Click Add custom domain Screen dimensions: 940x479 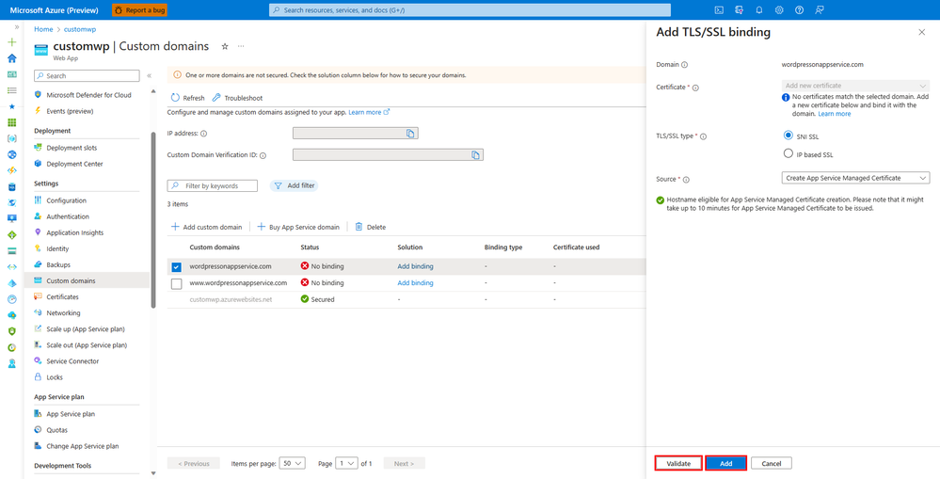coord(206,227)
